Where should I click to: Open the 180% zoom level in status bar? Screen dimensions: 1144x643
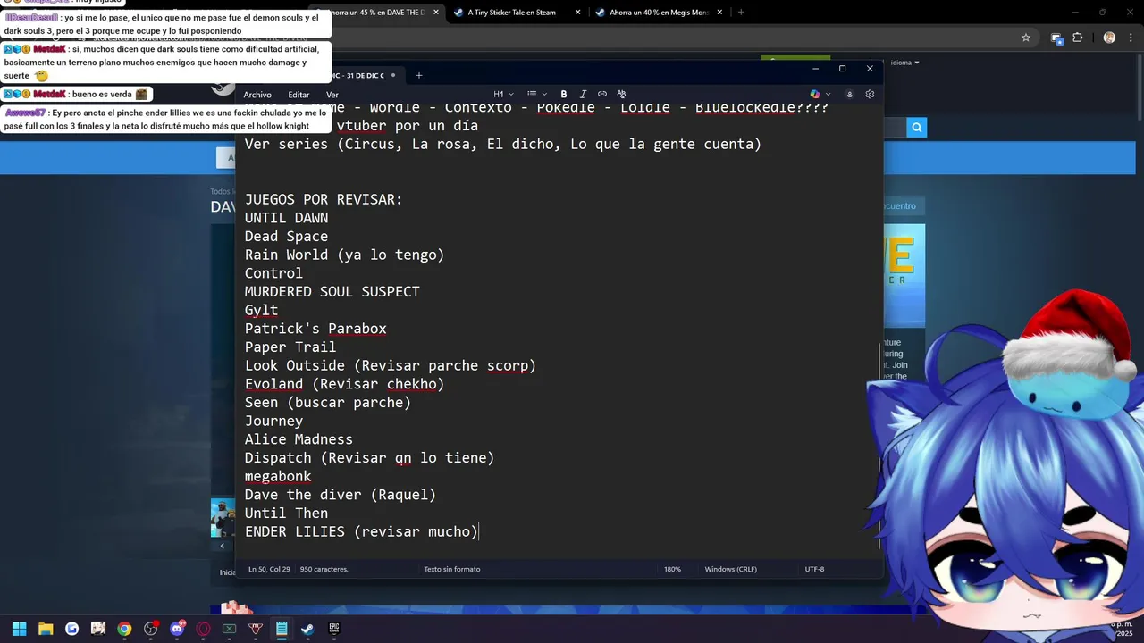coord(672,569)
